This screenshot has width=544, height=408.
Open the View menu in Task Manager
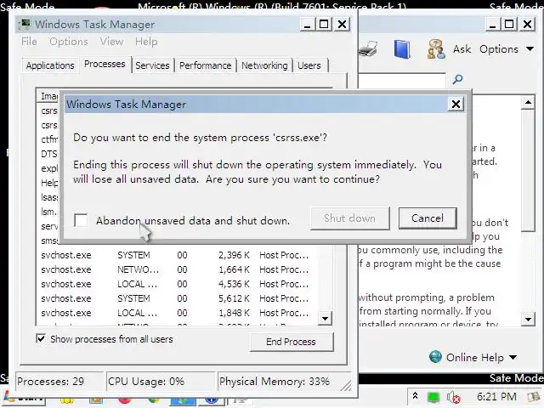point(111,42)
